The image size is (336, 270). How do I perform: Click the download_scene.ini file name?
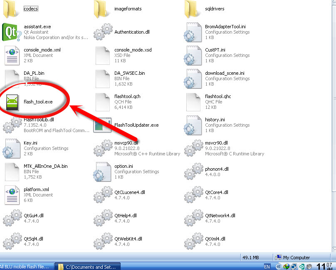225,73
